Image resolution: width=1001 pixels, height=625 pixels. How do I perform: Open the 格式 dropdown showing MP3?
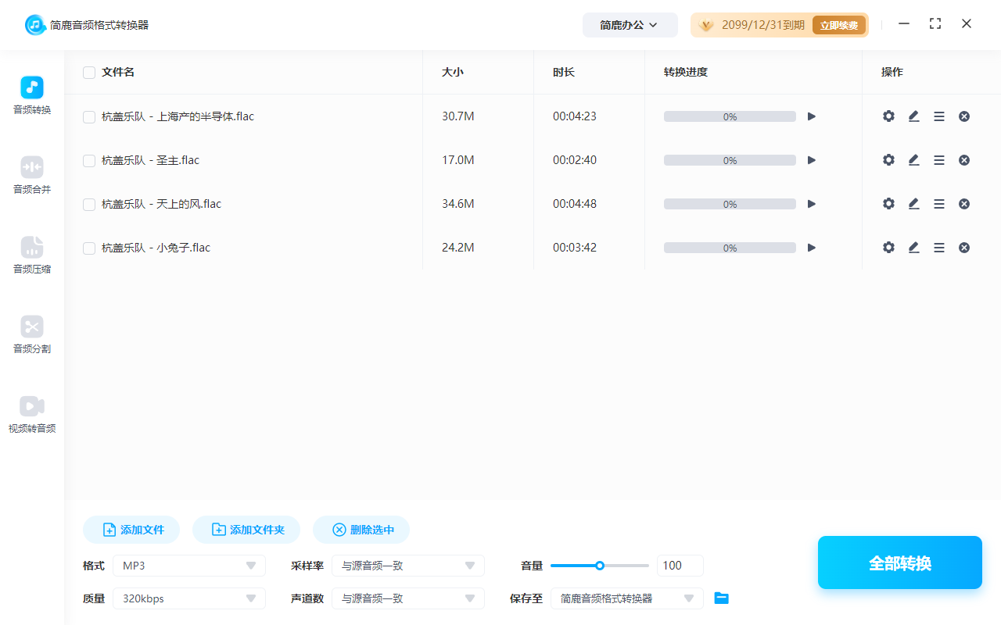(188, 565)
